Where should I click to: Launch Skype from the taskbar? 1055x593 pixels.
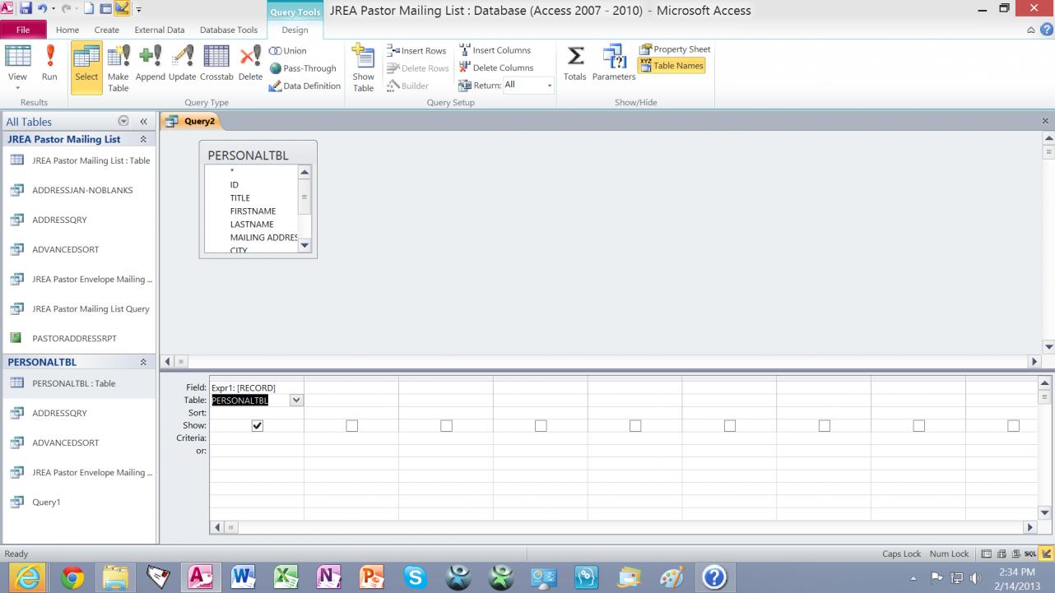pyautogui.click(x=414, y=578)
